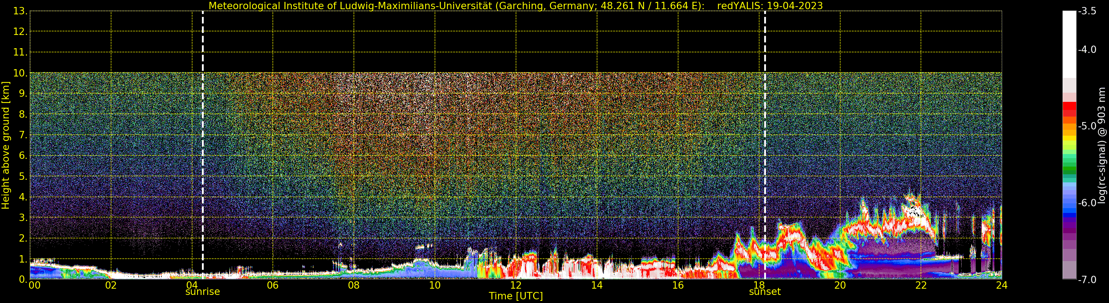Click the height axis tick '11.'
Image resolution: width=1109 pixels, height=303 pixels.
[x=20, y=53]
